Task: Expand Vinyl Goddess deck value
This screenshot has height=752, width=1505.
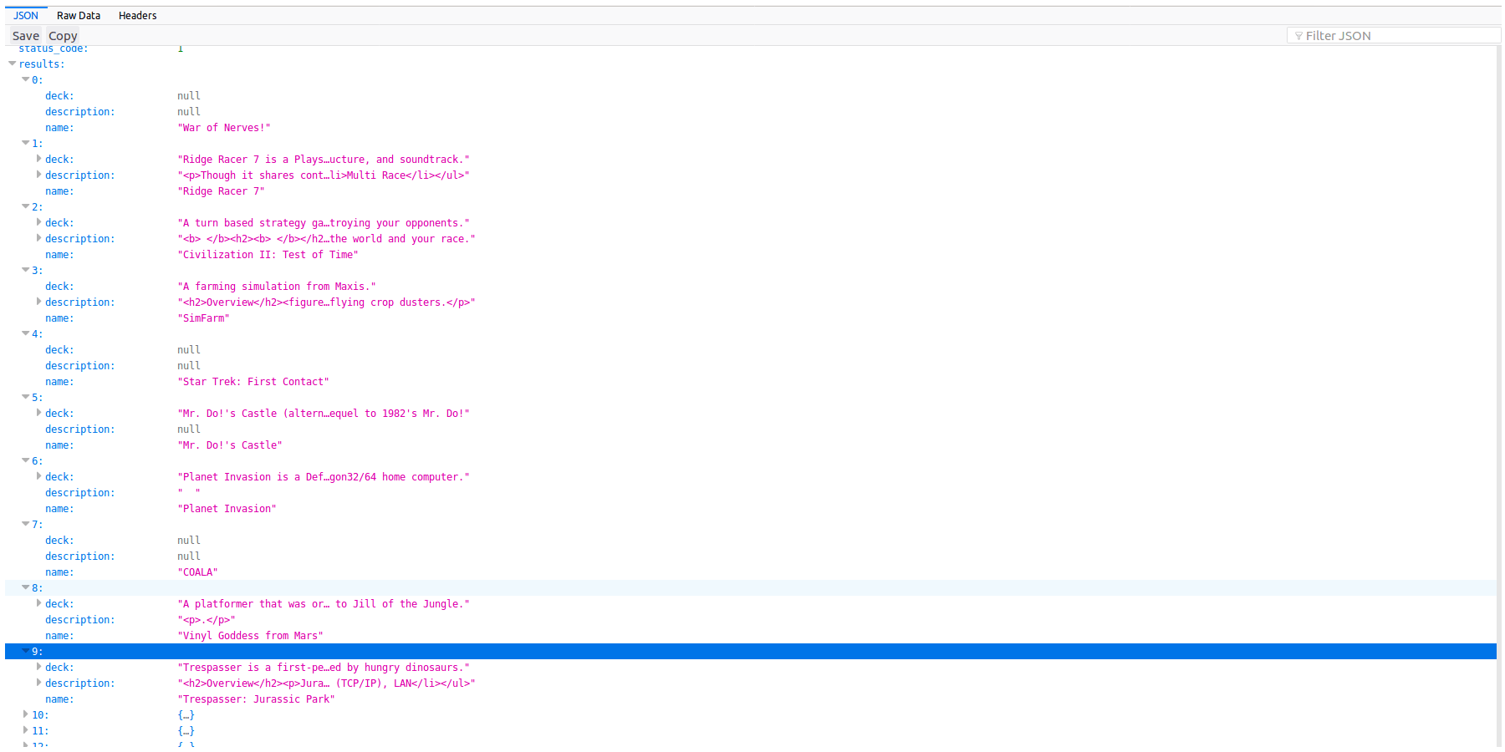Action: [38, 603]
